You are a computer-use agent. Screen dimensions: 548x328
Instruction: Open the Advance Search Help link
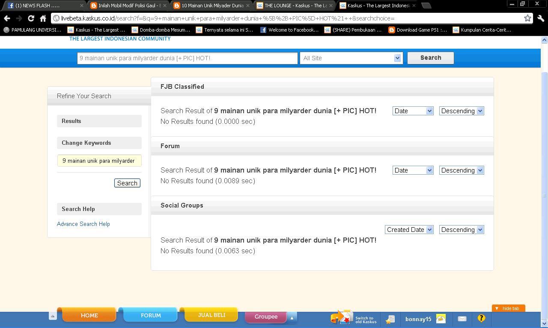coord(83,224)
